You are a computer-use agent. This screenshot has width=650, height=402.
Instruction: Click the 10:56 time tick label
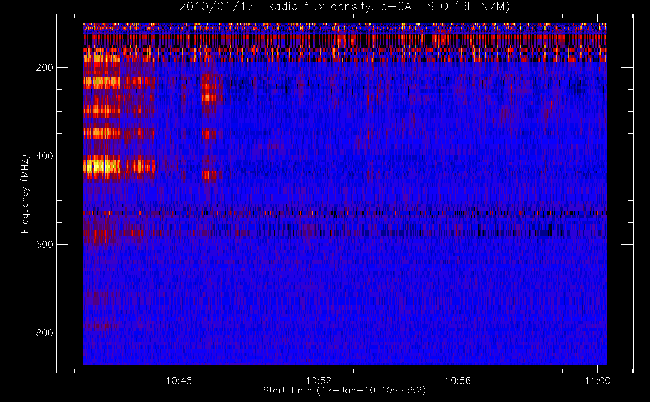pyautogui.click(x=458, y=381)
